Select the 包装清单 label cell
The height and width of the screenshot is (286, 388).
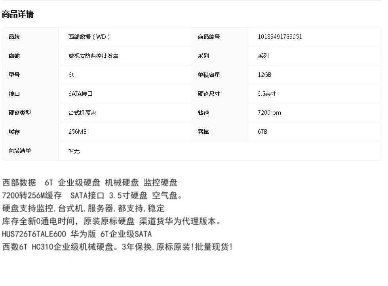[30, 151]
